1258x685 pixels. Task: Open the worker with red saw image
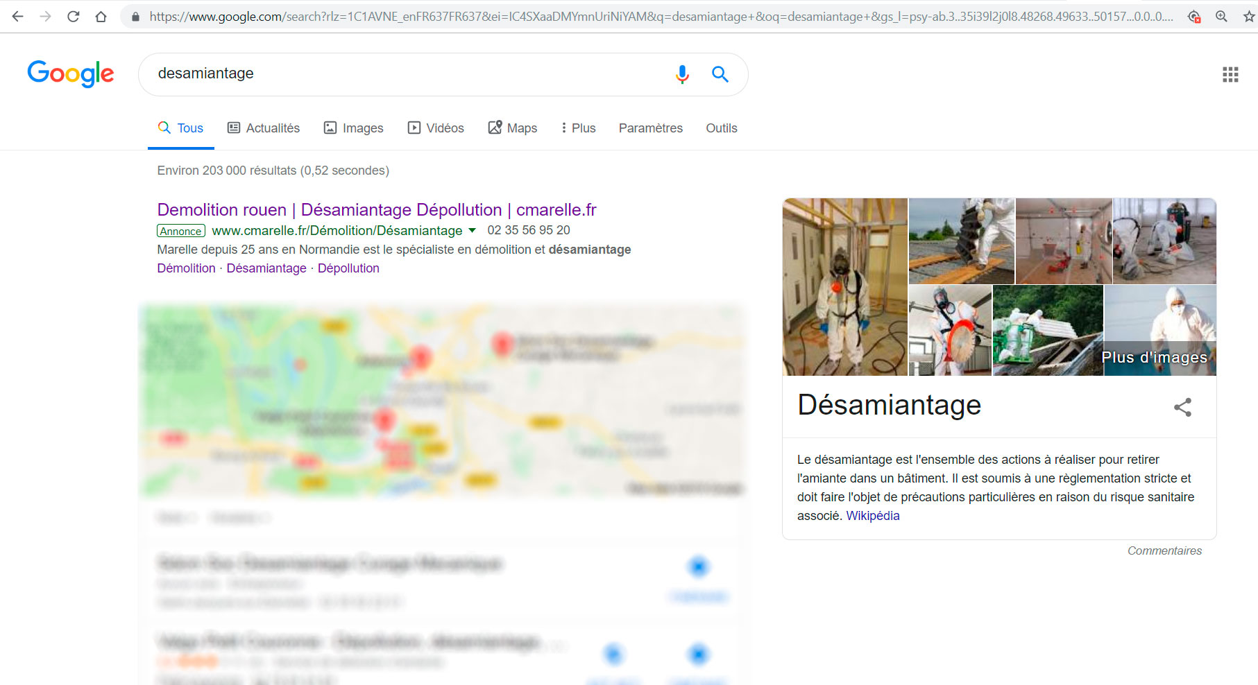coord(950,331)
